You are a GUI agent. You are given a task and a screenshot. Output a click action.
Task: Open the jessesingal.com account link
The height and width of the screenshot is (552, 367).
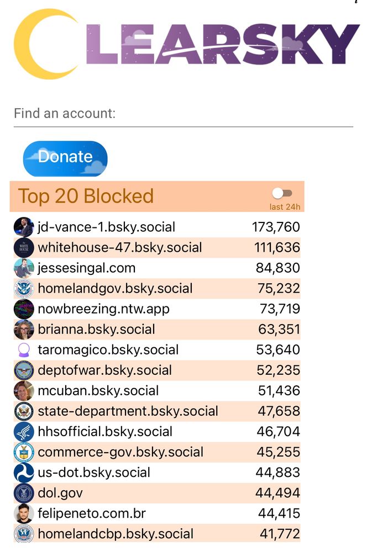pos(86,268)
